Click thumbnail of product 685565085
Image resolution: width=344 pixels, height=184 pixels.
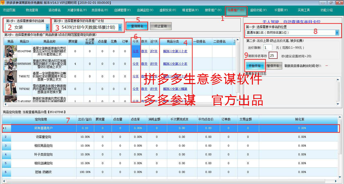click(x=11, y=64)
